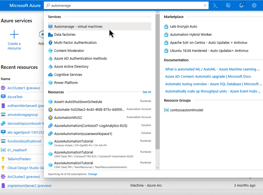Viewport: 263px width, 195px height.
Task: Click the contosoautomlmodel resource group icon
Action: pyautogui.click(x=166, y=110)
